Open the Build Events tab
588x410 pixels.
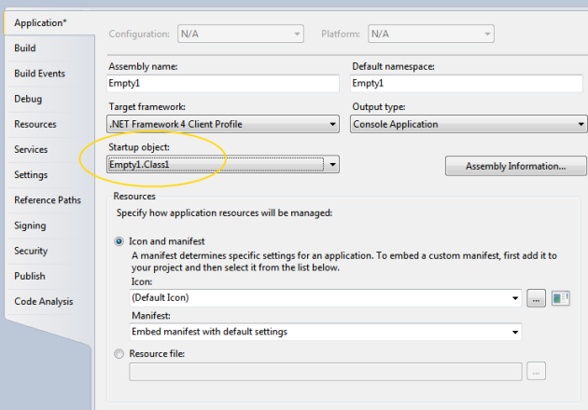[40, 74]
